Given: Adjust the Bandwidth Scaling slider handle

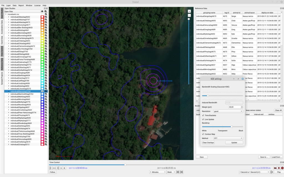Looking at the screenshot, I should click(208, 96).
